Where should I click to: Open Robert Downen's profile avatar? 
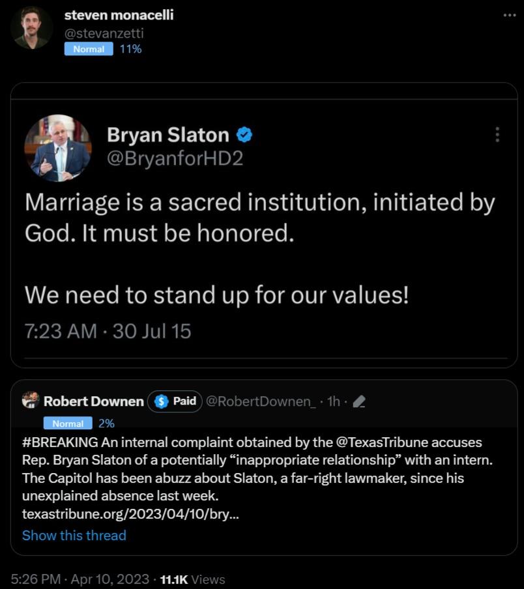click(31, 401)
